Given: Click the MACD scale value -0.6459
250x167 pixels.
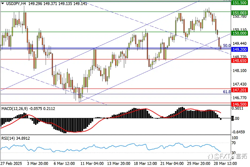Looking at the screenshot, I should (x=238, y=132).
